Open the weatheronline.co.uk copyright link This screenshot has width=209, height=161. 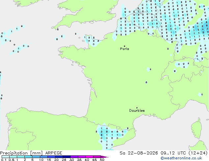click(181, 158)
